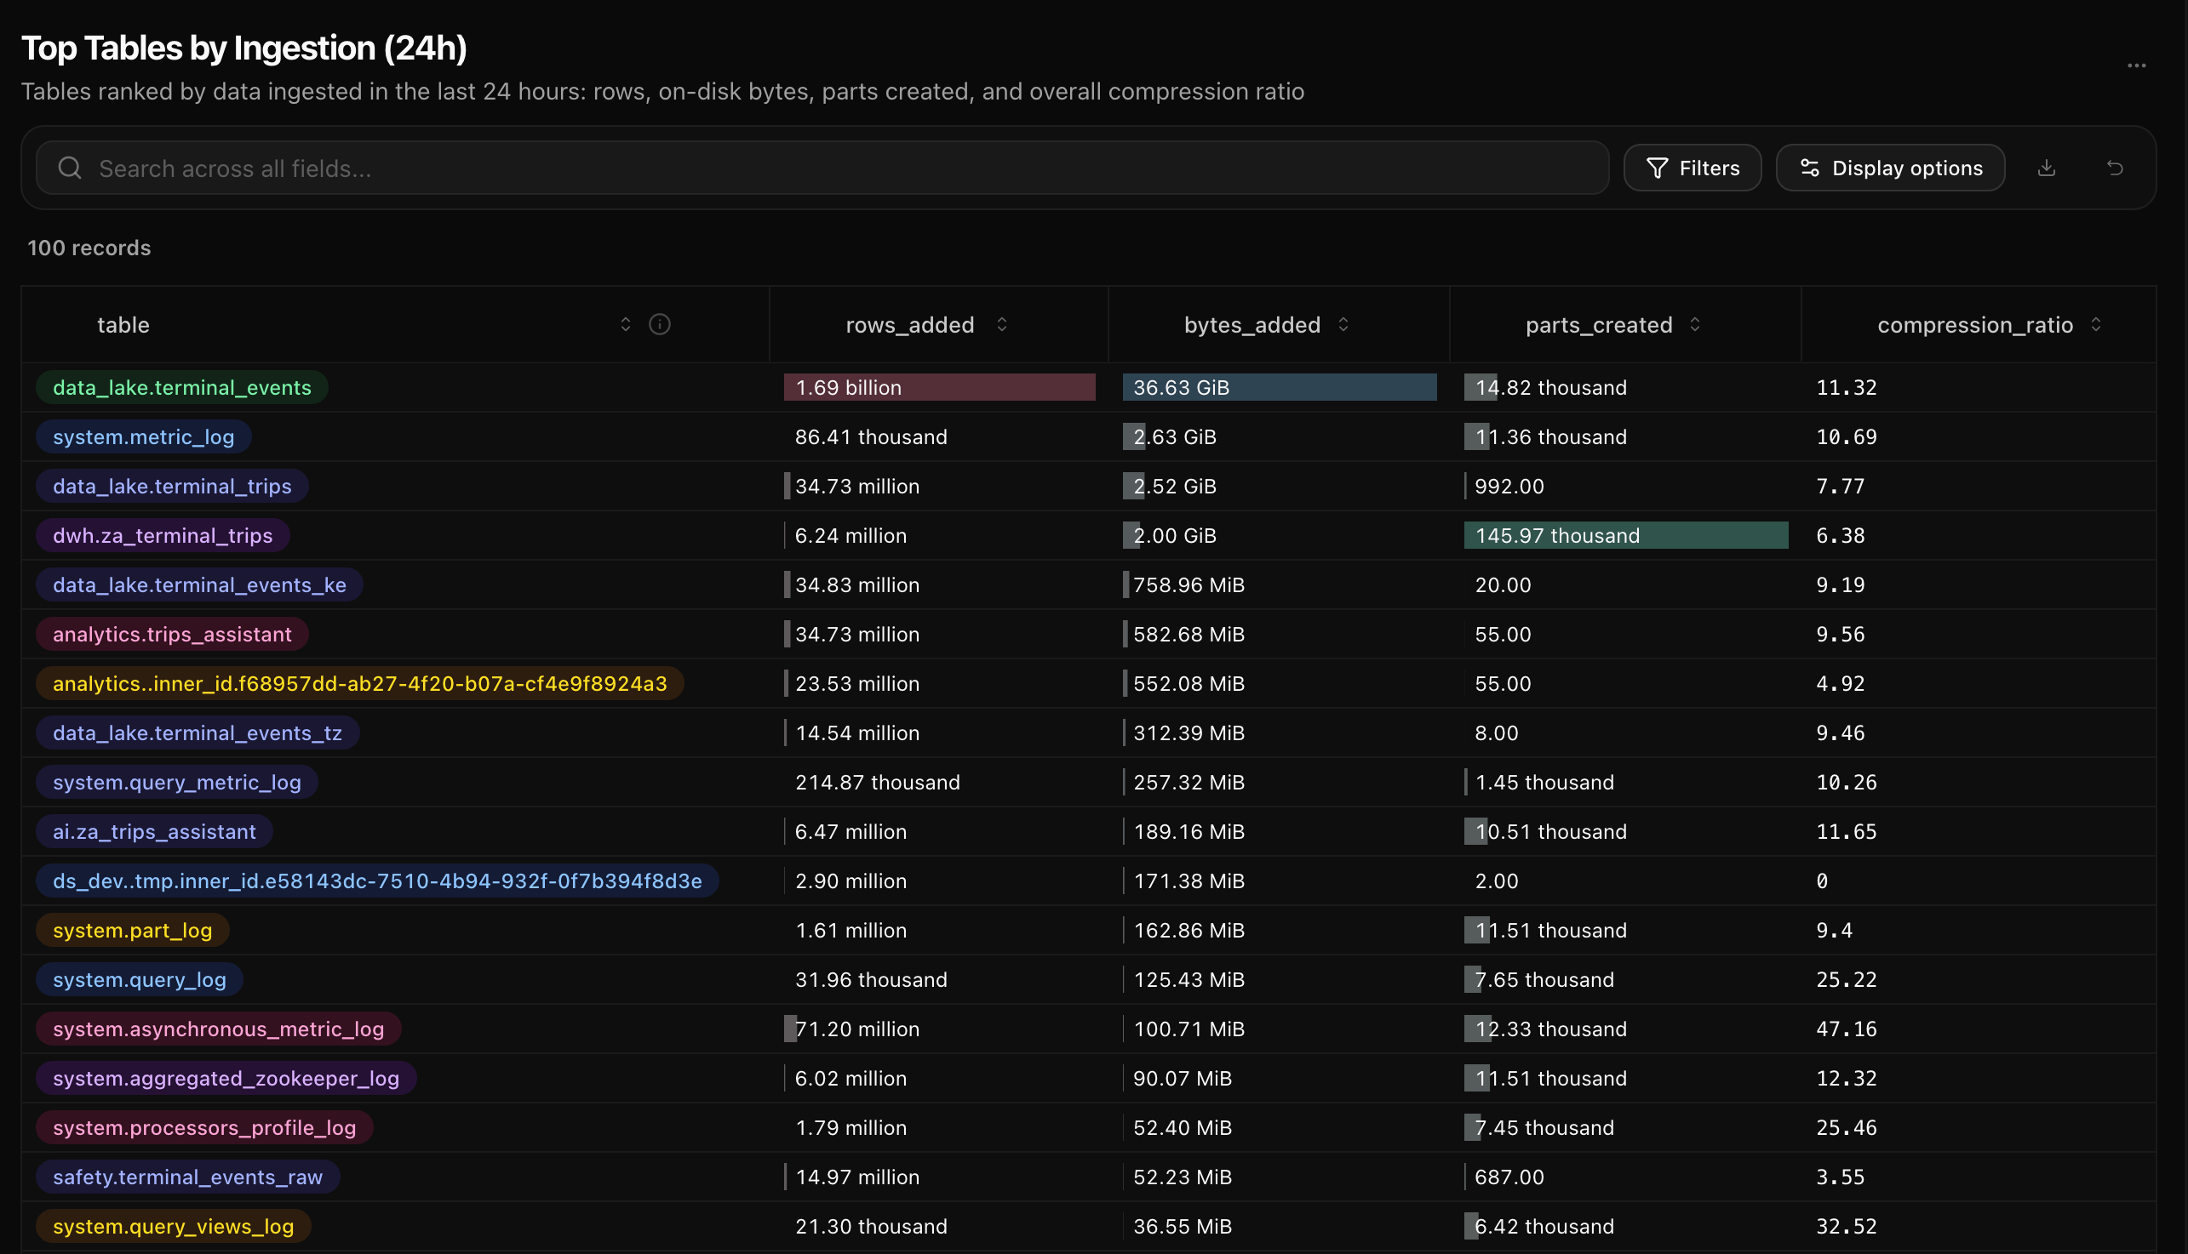The width and height of the screenshot is (2188, 1254).
Task: Select the system.processors_profile_log tag
Action: 204,1128
